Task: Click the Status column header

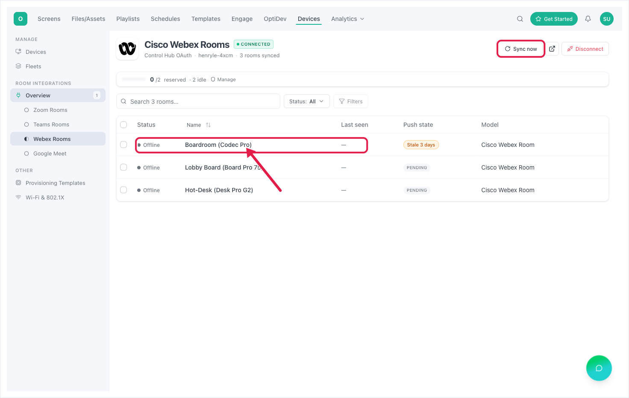Action: click(x=146, y=125)
